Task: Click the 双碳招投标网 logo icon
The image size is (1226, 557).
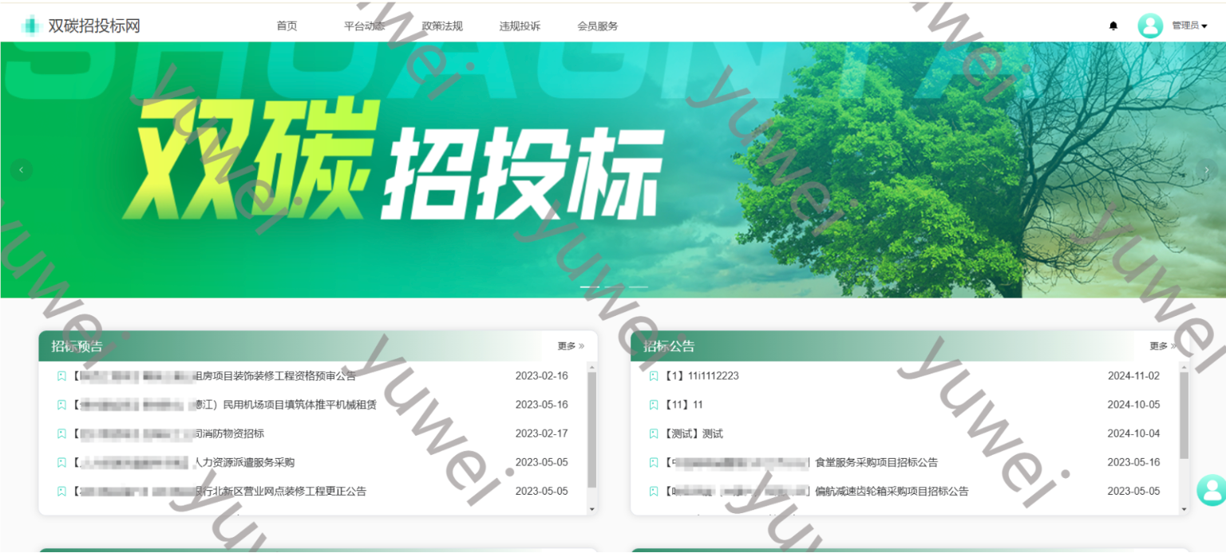Action: 31,26
